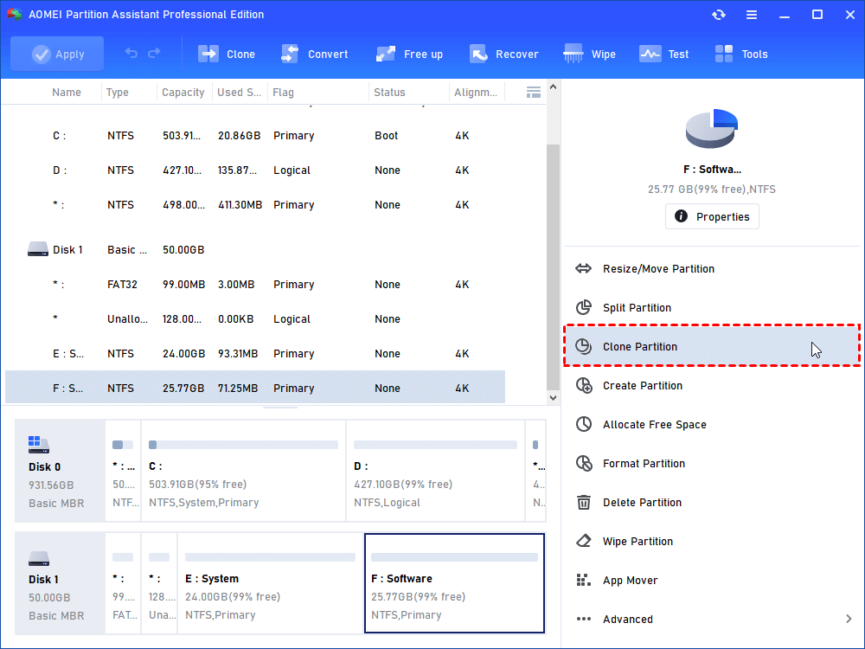This screenshot has height=649, width=865.
Task: Click the Format Partition icon
Action: coord(584,463)
